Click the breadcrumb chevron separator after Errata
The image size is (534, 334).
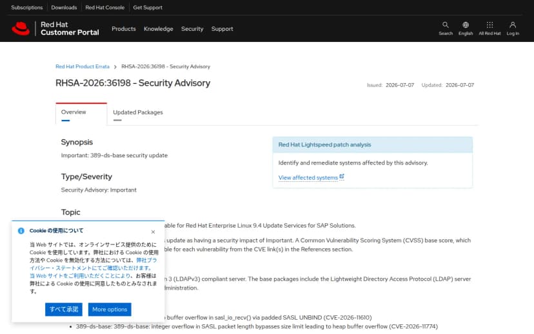coord(115,67)
